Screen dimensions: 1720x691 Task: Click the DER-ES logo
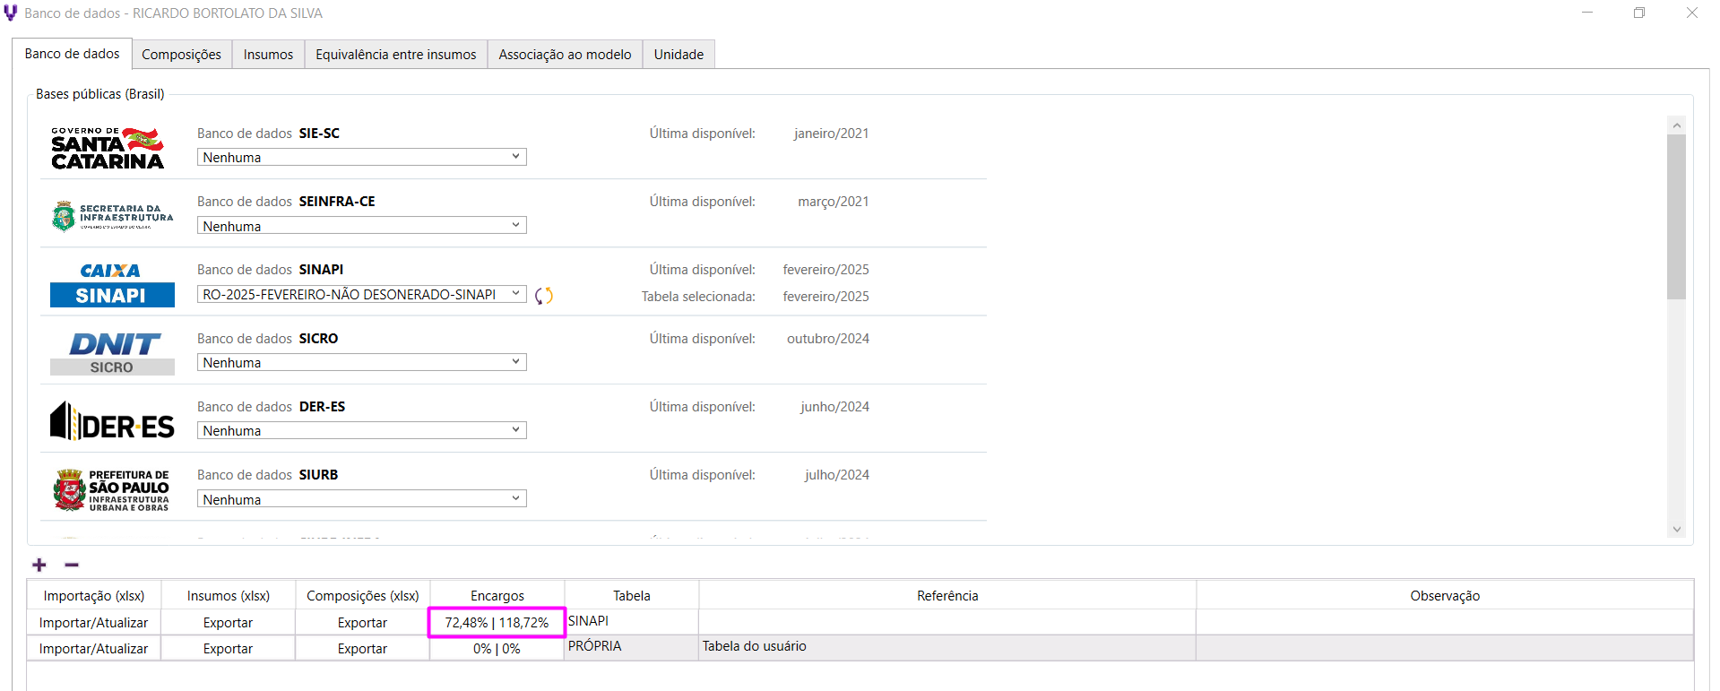pos(112,421)
